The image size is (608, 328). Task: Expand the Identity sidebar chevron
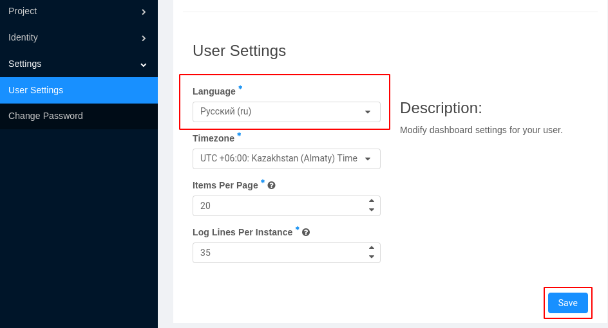(144, 39)
